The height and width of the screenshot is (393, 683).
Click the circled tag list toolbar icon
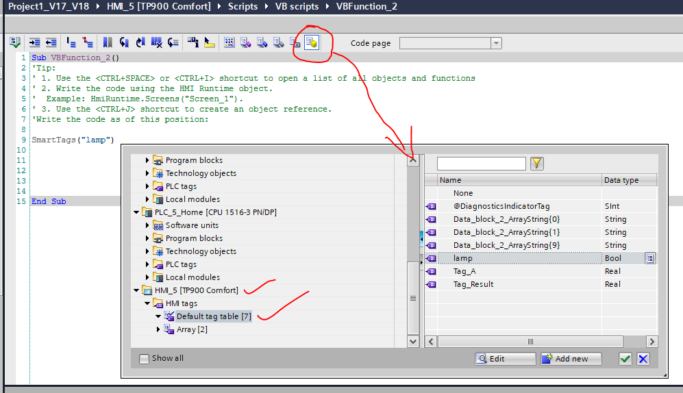tap(312, 42)
